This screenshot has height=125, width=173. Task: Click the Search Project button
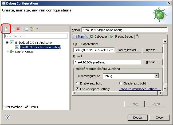[x=128, y=50]
